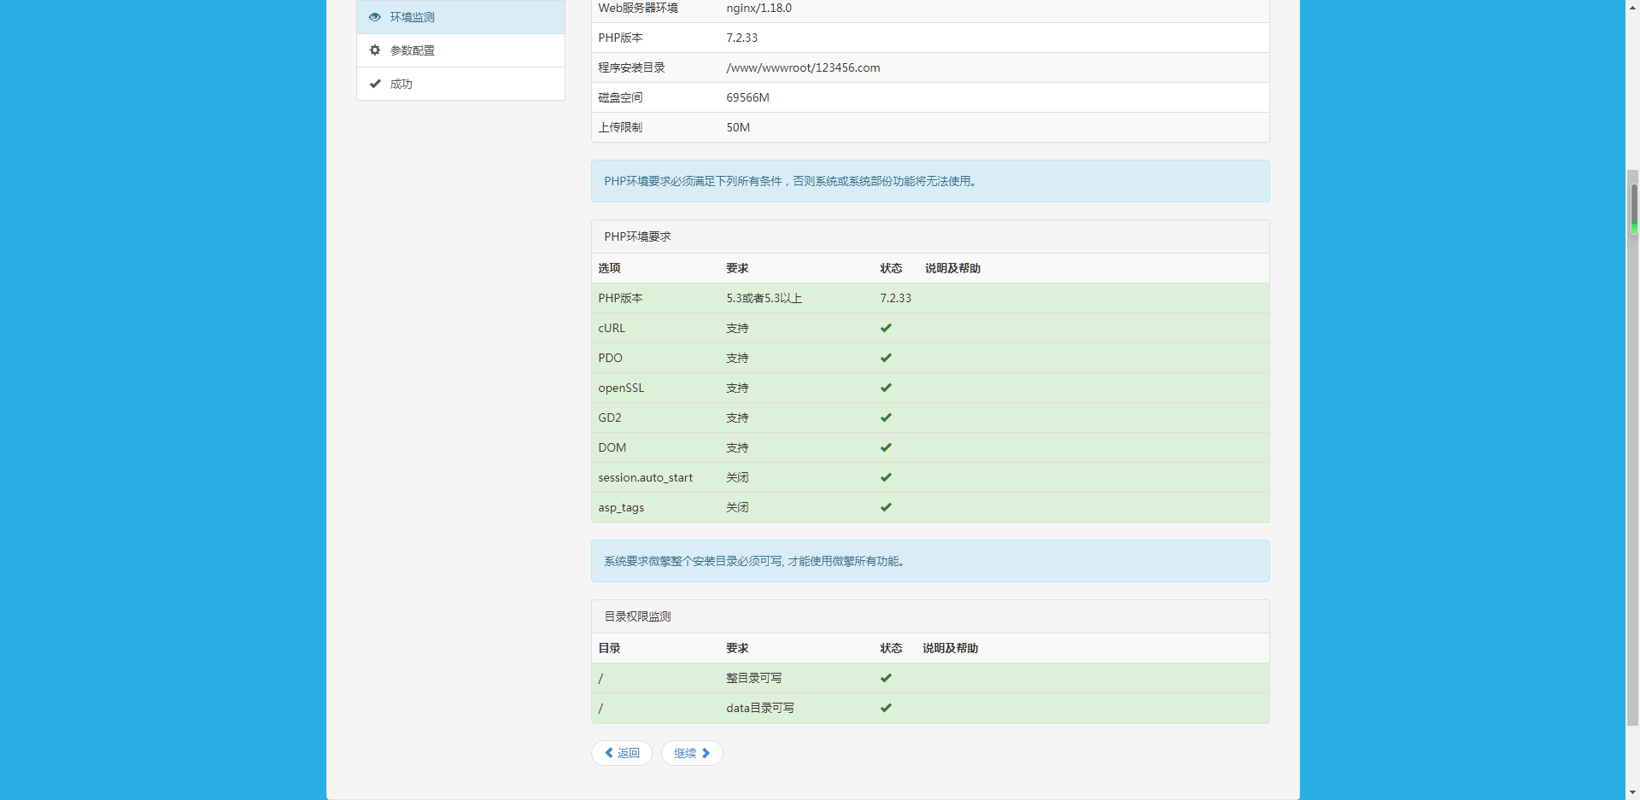The image size is (1640, 800).
Task: Click the PHP版本 value 7.2.33 in server info
Action: (x=741, y=38)
